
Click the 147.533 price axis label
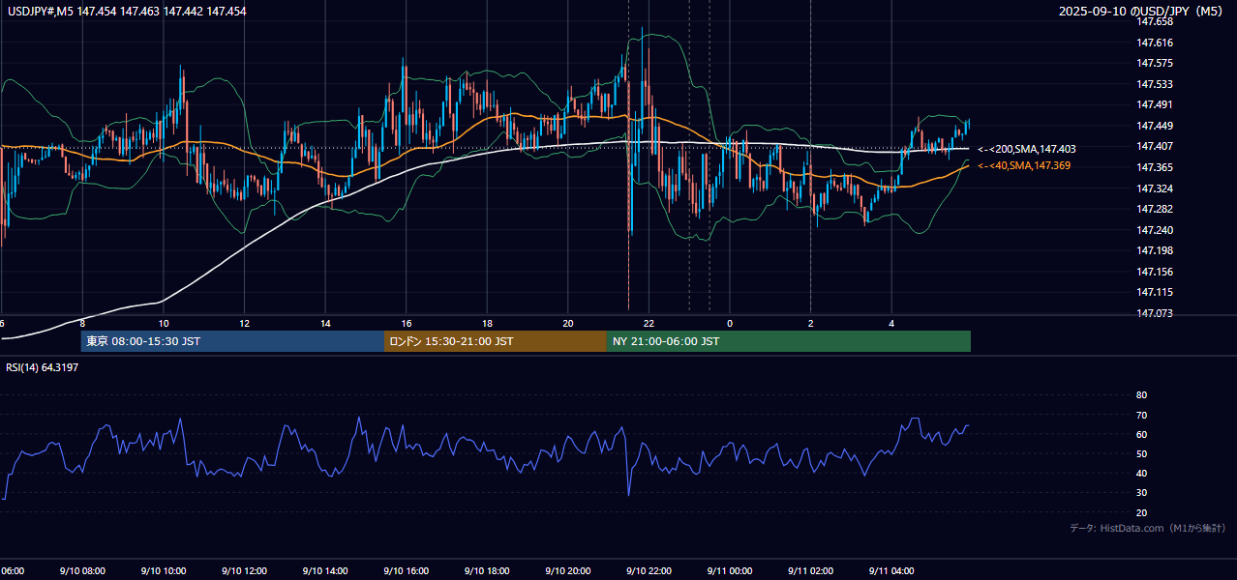tap(1156, 84)
